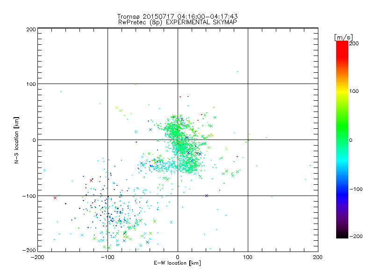
Task: Click the x-axis tick label '0'
Action: click(178, 258)
